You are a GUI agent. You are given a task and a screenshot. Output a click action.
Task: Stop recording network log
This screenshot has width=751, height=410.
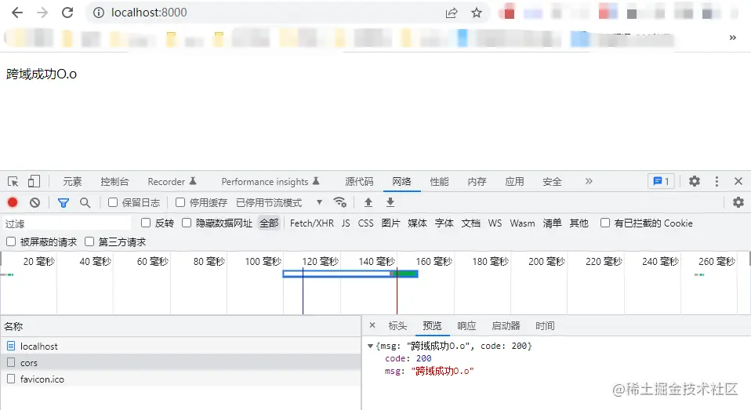(13, 202)
